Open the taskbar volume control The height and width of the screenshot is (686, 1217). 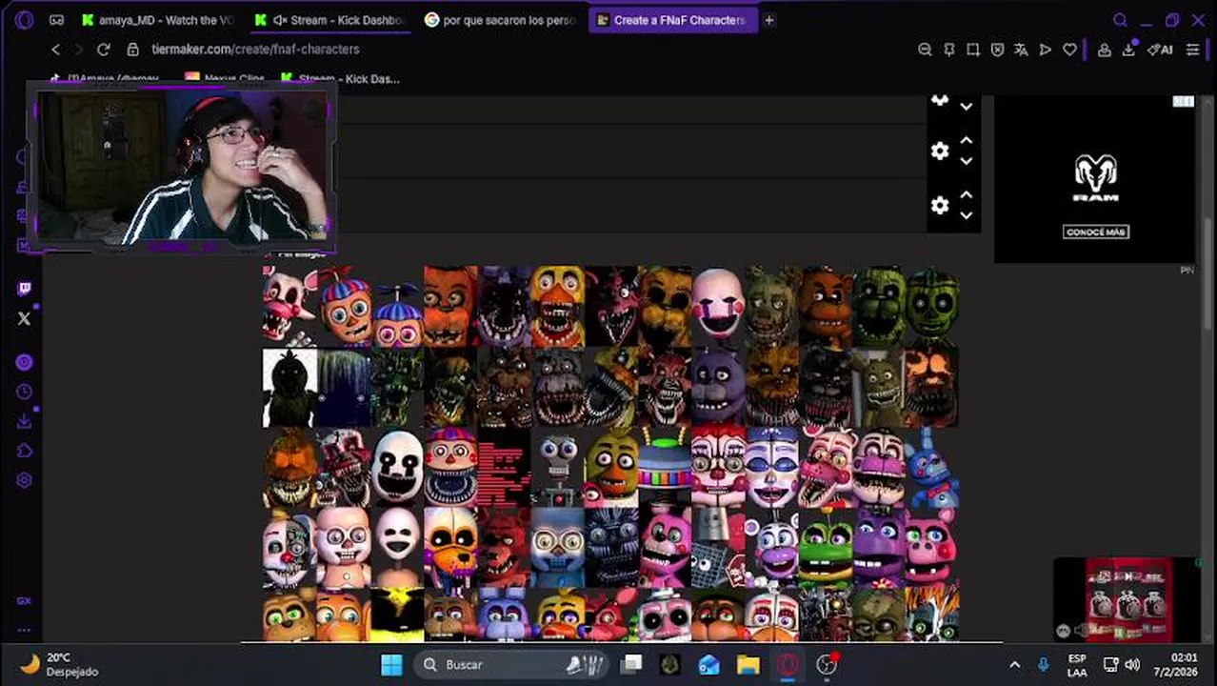[x=1132, y=664]
